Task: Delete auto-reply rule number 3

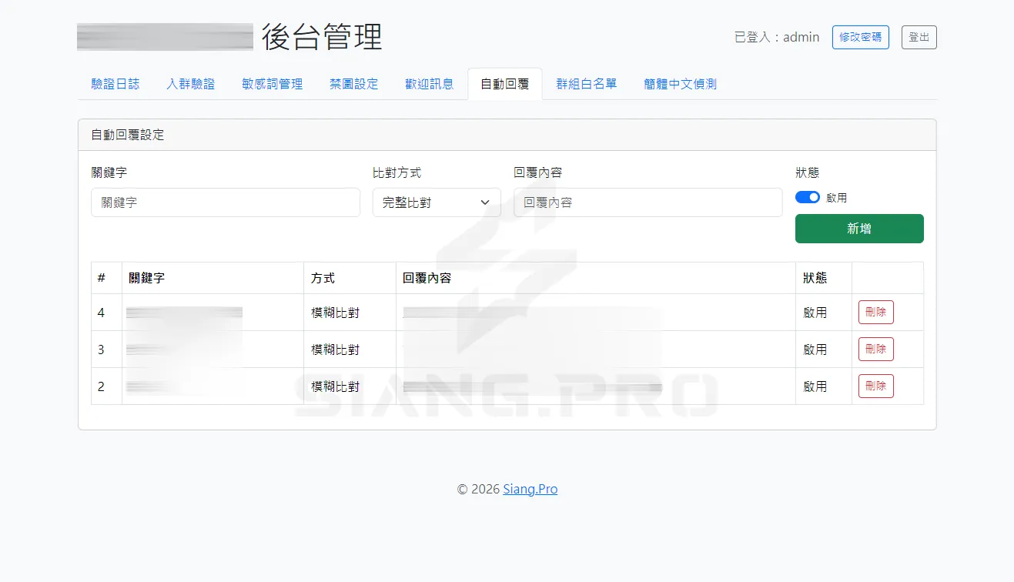Action: [875, 349]
